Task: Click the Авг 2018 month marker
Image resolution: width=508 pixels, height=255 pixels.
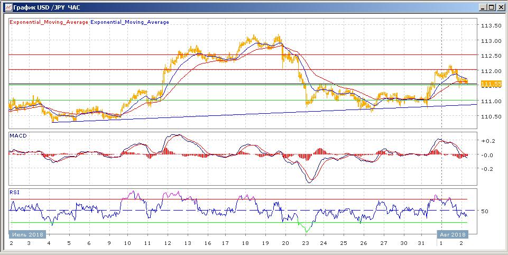Action: pos(452,234)
